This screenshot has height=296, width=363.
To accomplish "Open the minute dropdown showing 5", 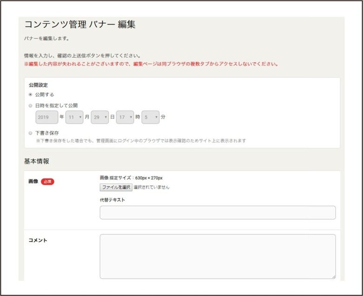I will [x=150, y=117].
